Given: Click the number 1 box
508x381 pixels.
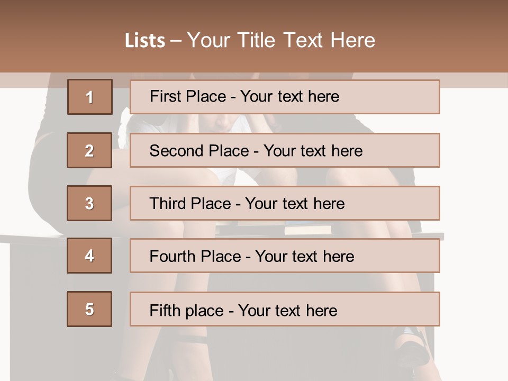Looking at the screenshot, I should [x=89, y=97].
